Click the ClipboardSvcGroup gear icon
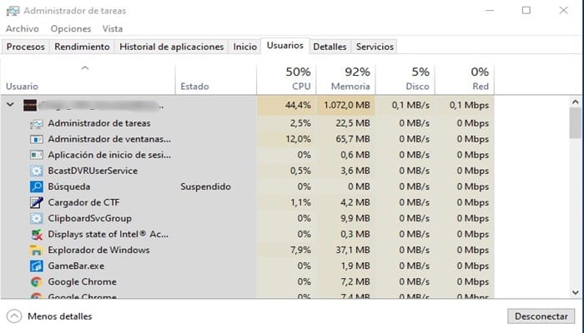The height and width of the screenshot is (333, 584). pos(36,218)
